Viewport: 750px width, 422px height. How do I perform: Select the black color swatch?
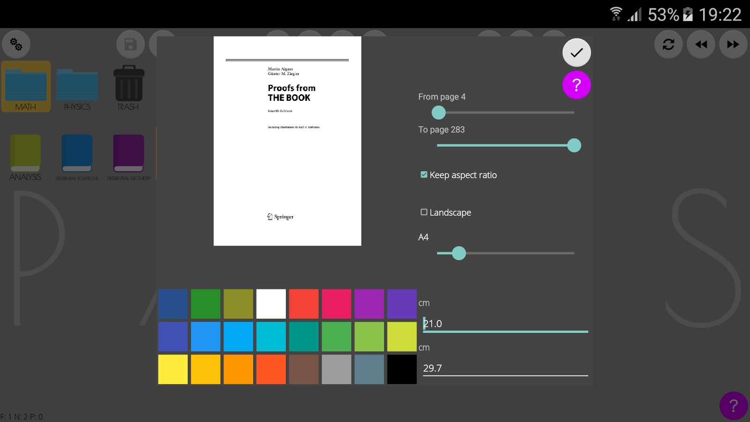(402, 369)
